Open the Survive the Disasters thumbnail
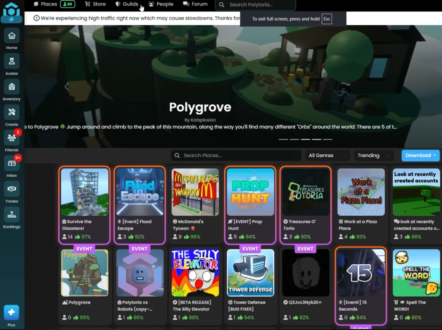 click(85, 192)
